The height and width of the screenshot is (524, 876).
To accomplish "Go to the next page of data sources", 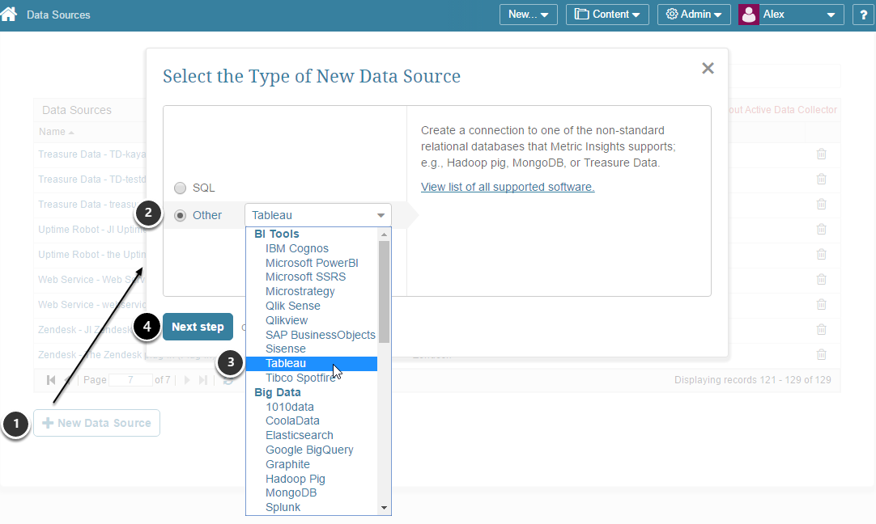I will point(186,379).
